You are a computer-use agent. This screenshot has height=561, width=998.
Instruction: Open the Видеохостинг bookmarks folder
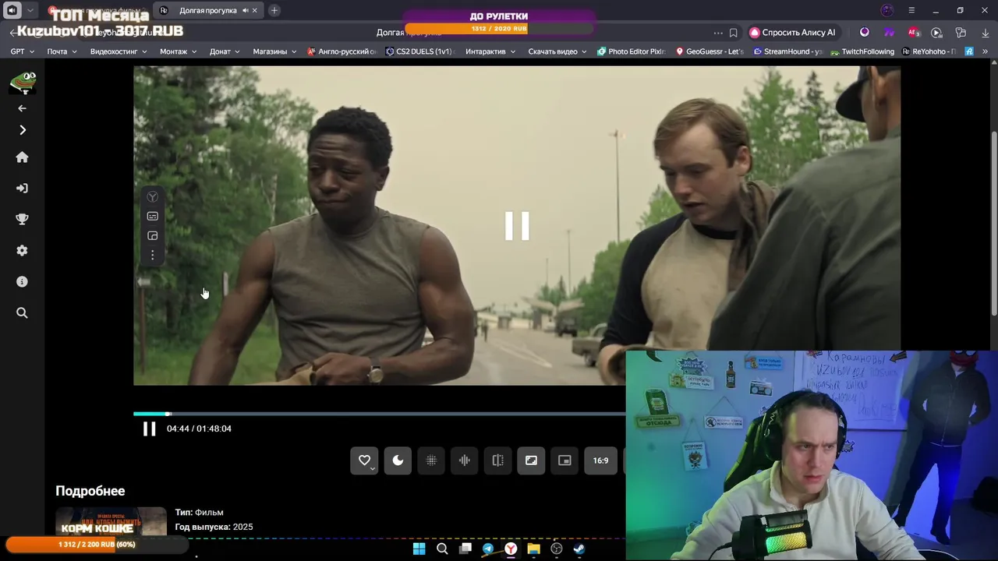coord(119,51)
